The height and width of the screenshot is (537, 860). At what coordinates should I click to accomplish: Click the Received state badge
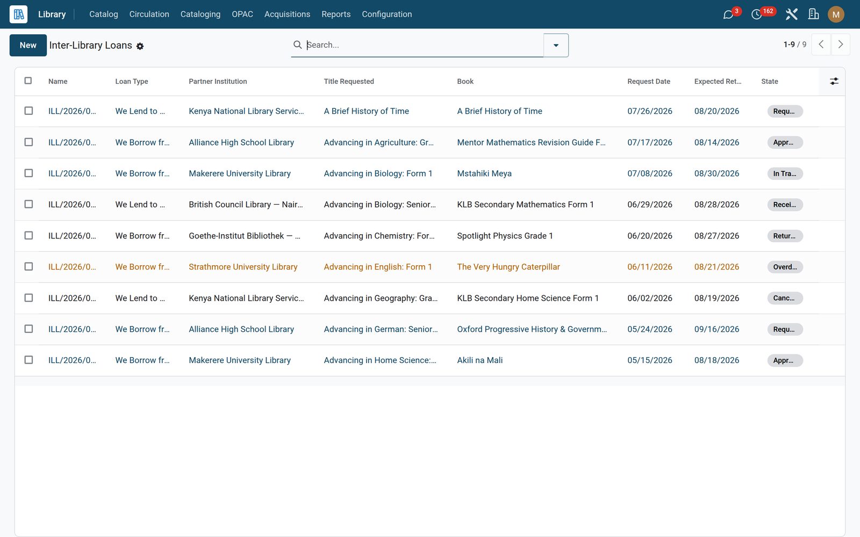point(785,205)
